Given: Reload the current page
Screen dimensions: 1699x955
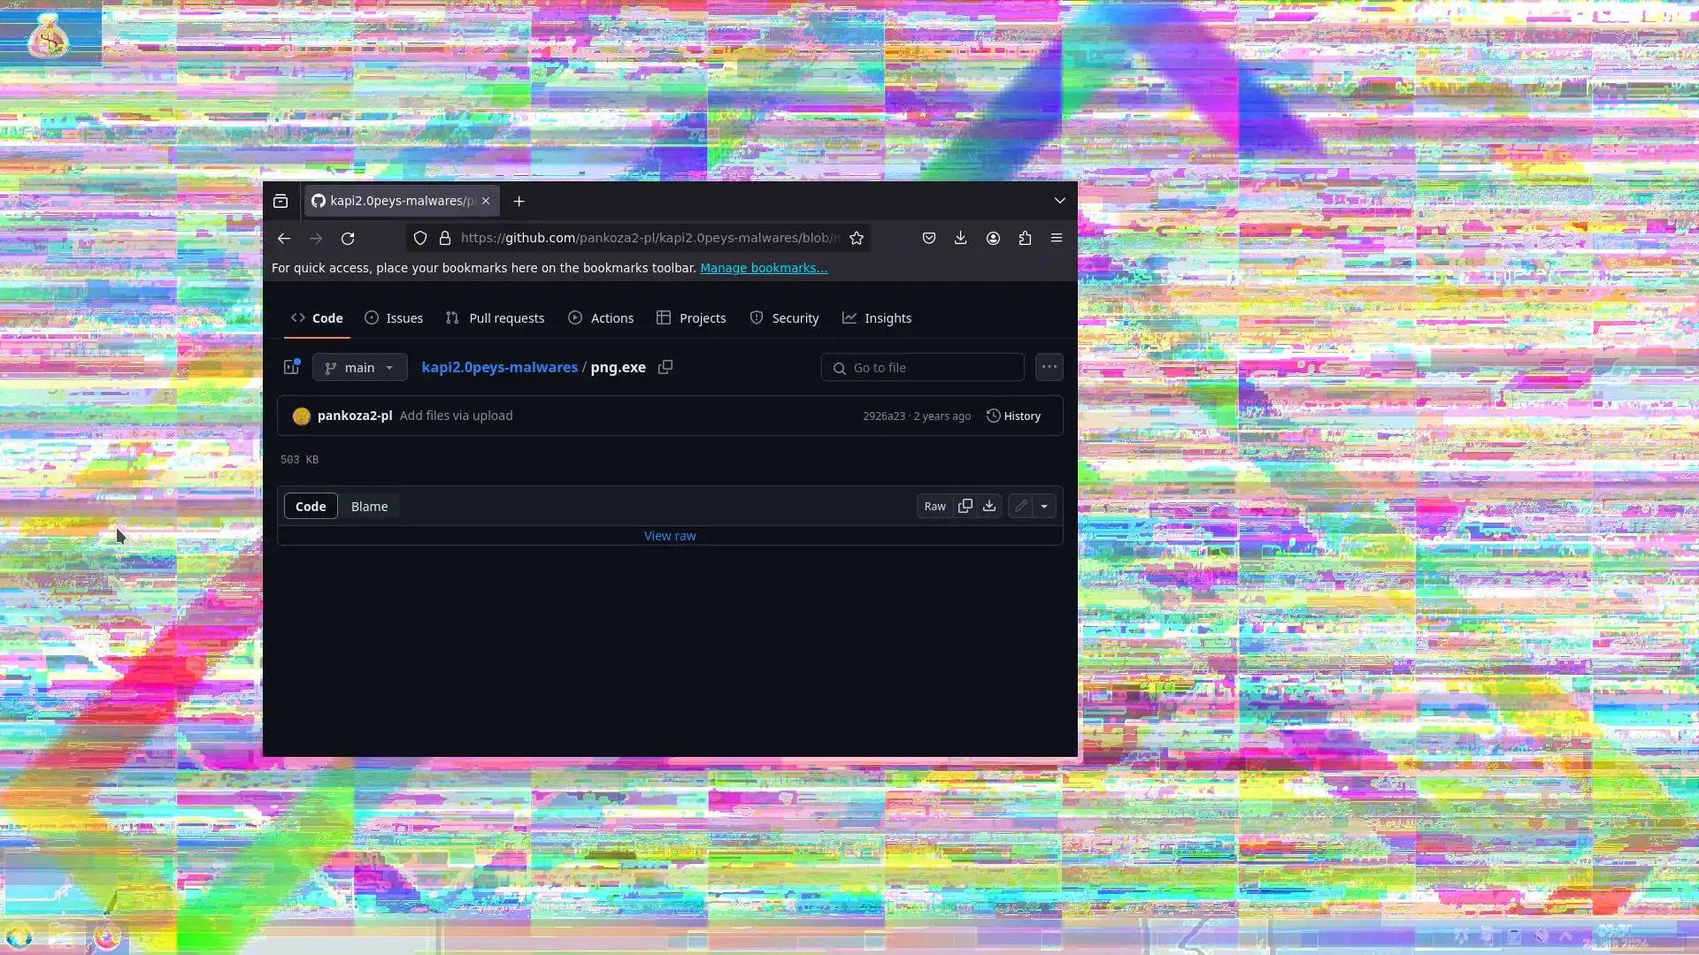Looking at the screenshot, I should 348,238.
